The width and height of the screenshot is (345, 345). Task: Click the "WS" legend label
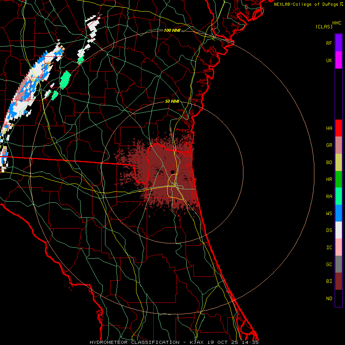coord(329,214)
